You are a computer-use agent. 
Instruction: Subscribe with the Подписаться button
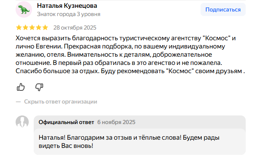pos(223,9)
